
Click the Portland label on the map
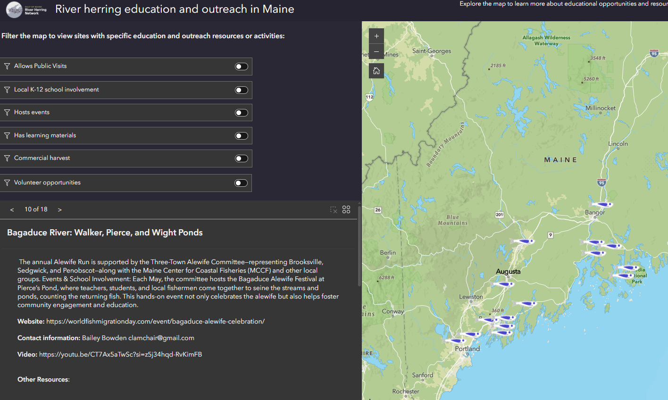468,349
